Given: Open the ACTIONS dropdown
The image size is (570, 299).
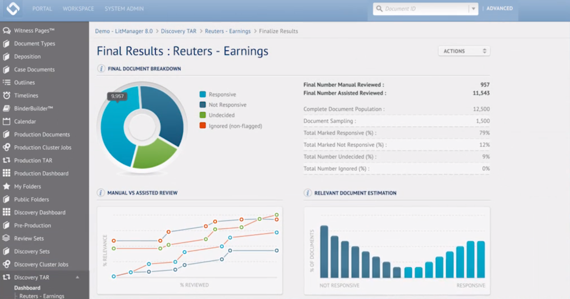Looking at the screenshot, I should pyautogui.click(x=464, y=51).
